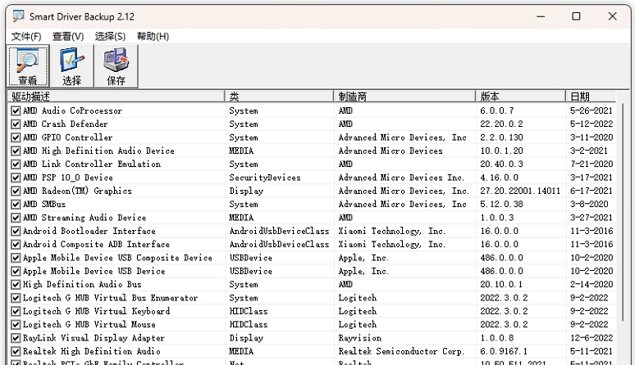Click Logitech manufacturer in Virtual Keyboard row

point(358,311)
